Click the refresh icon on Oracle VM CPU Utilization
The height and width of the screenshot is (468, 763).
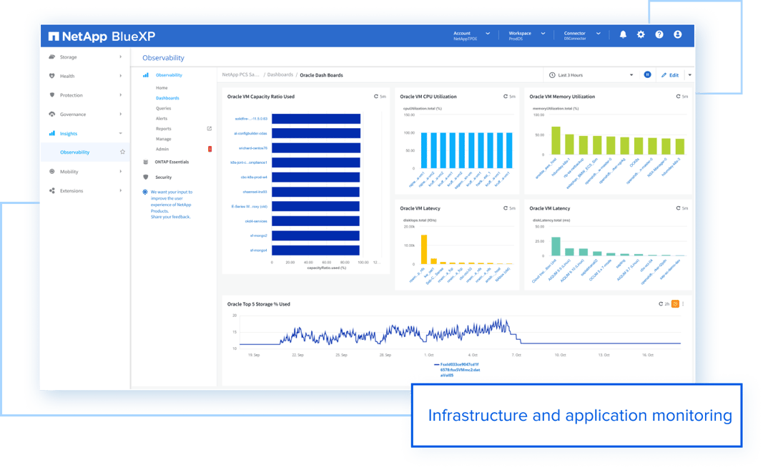506,97
